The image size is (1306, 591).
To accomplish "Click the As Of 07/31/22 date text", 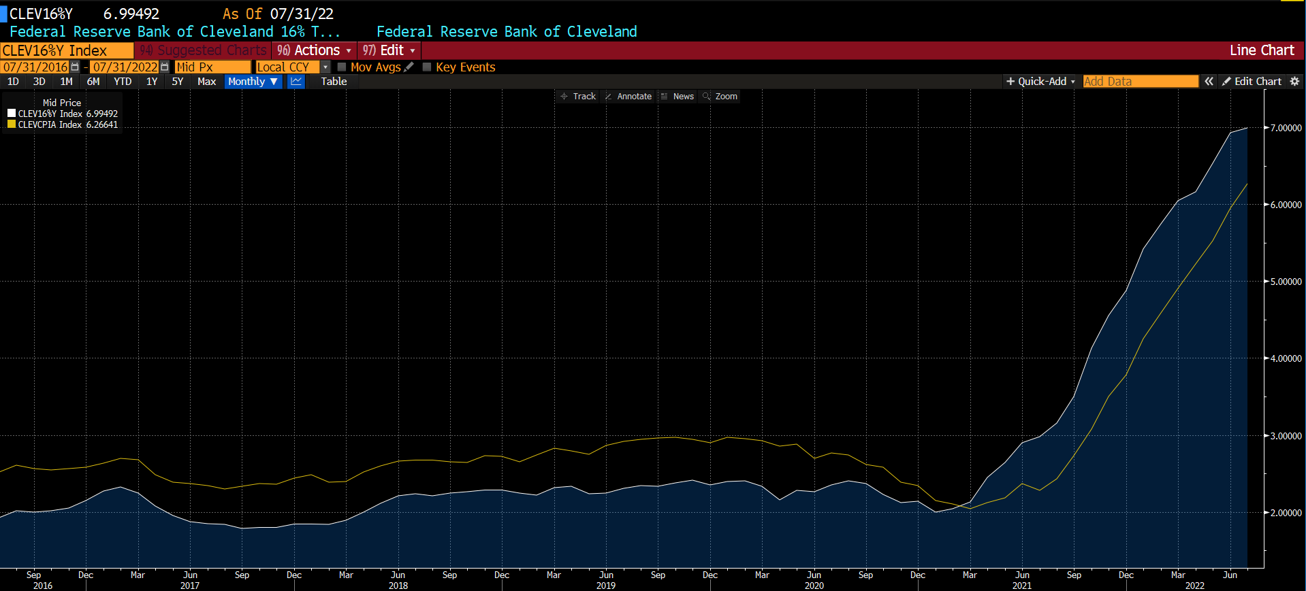I will [278, 14].
